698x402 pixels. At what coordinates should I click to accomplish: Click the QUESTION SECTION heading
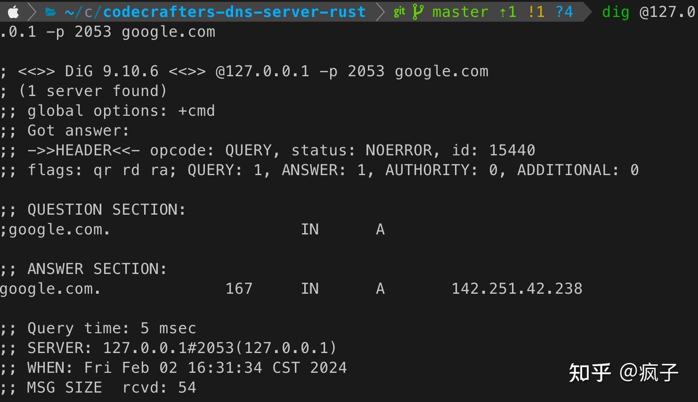[x=107, y=209]
